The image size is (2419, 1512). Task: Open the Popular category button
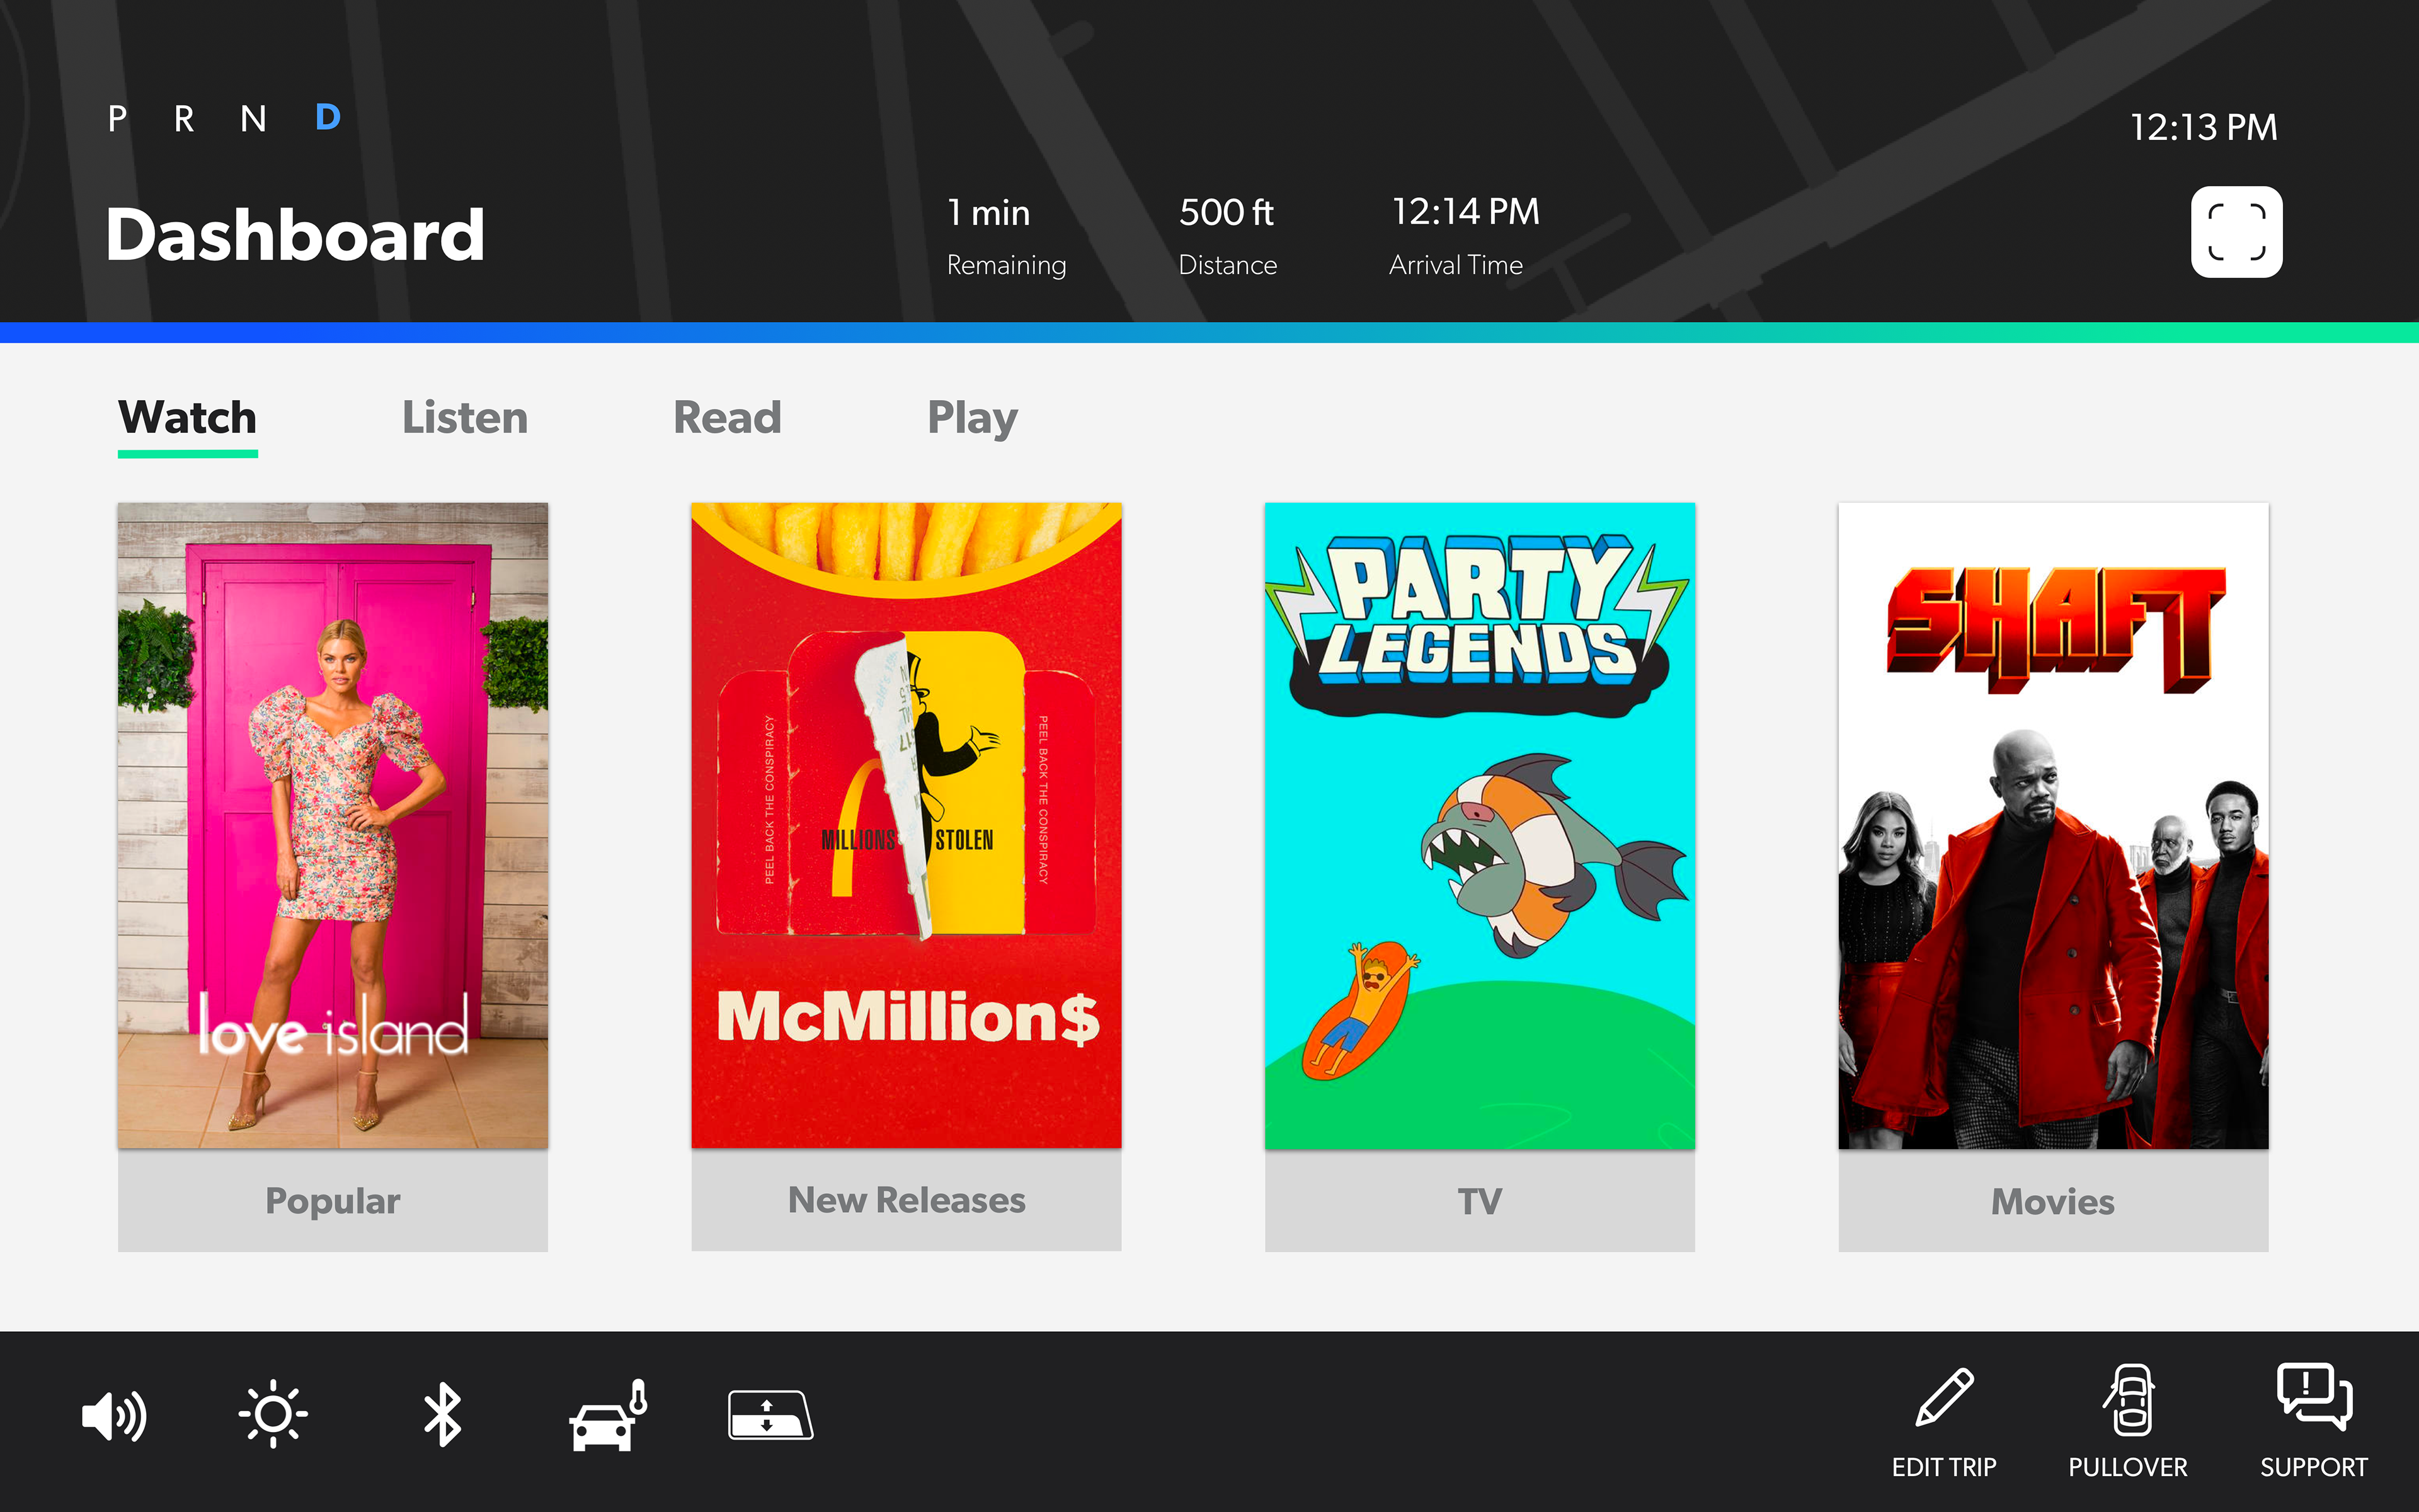click(x=333, y=1201)
